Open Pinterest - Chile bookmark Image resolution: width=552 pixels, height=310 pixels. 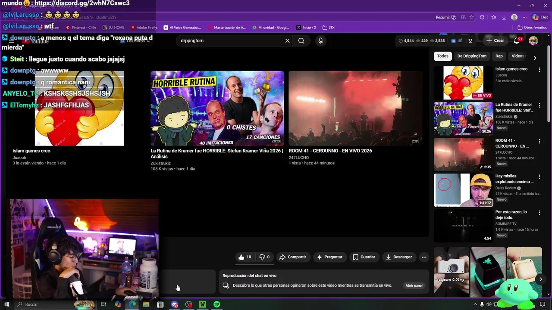[x=81, y=28]
